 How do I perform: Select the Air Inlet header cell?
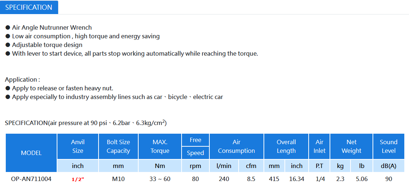[x=319, y=146]
